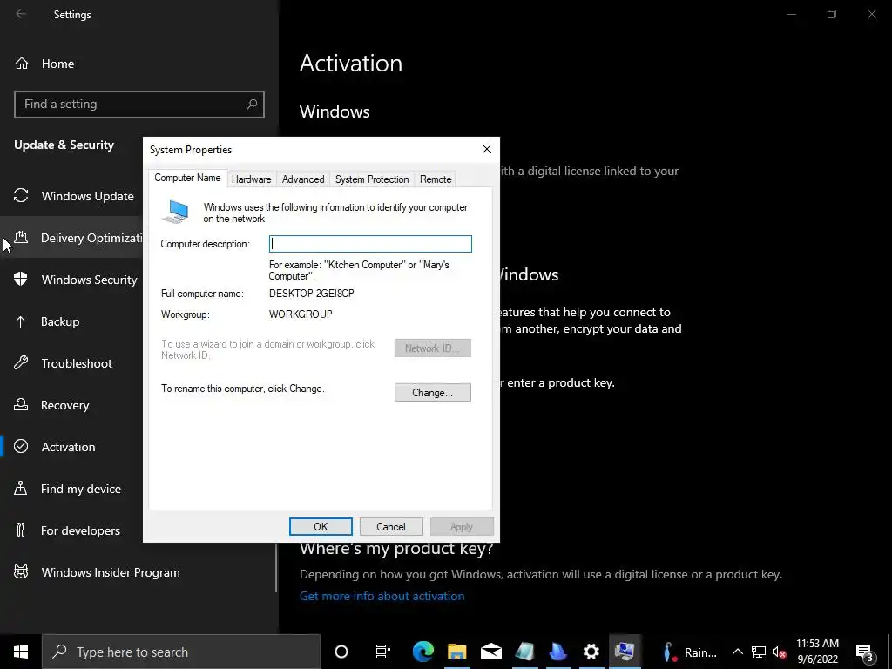The width and height of the screenshot is (892, 669).
Task: Click the System Properties taskbar icon
Action: [x=625, y=652]
